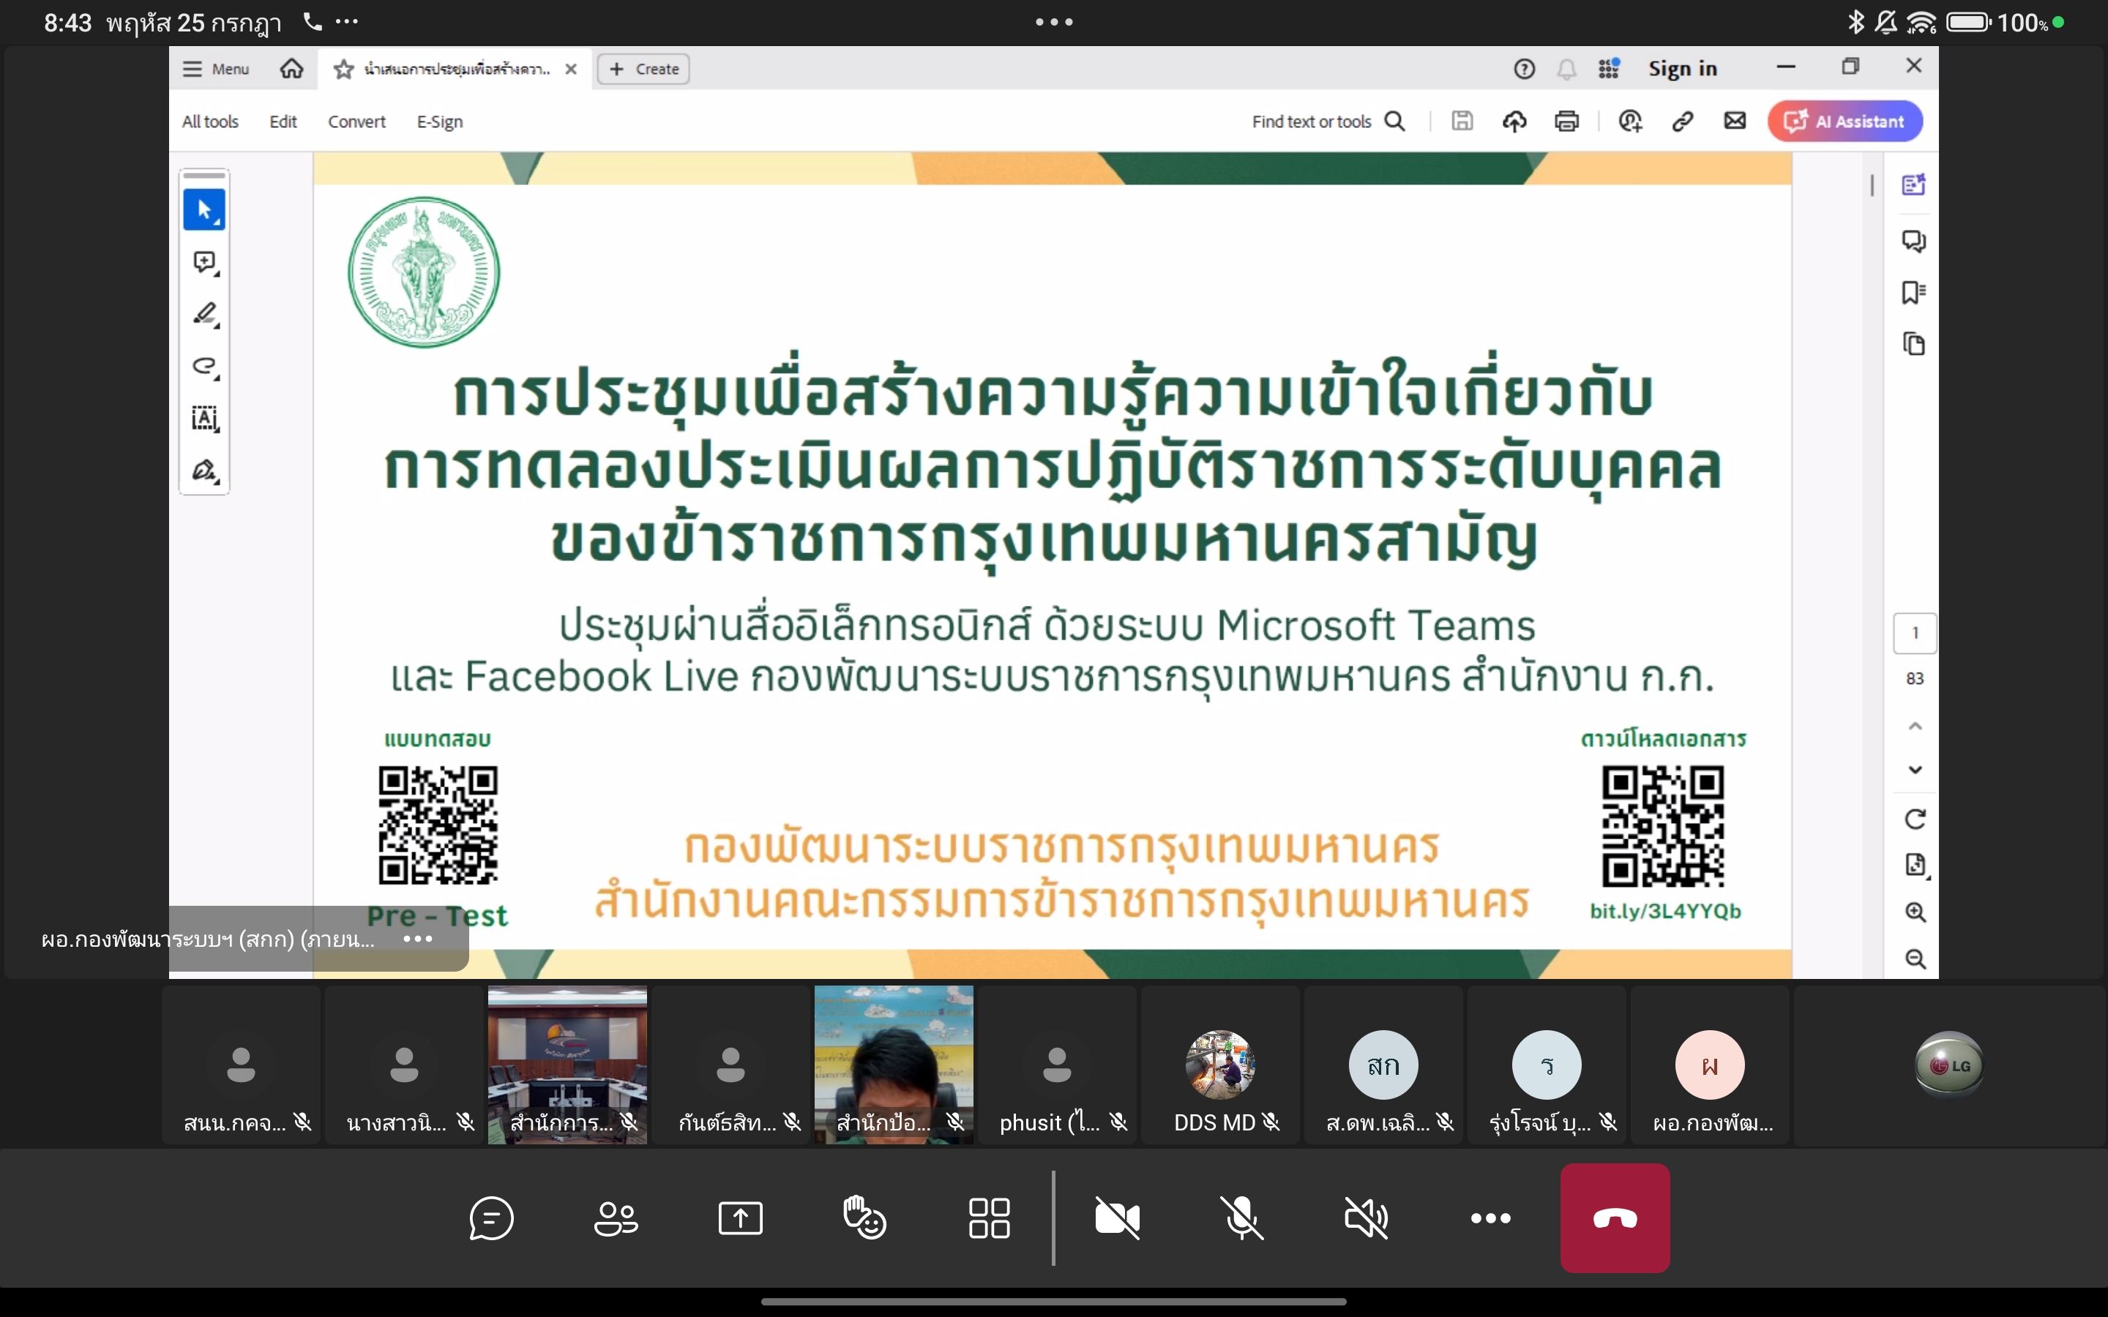The width and height of the screenshot is (2108, 1317).
Task: Open presenter name overlay options dots
Action: point(418,938)
